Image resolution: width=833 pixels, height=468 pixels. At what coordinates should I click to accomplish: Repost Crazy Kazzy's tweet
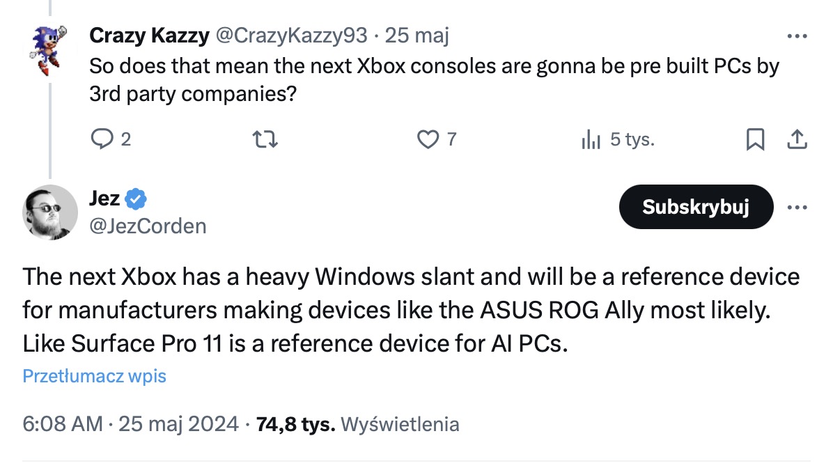pyautogui.click(x=265, y=139)
